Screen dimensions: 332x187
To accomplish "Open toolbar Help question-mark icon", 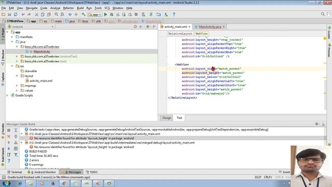I will point(174,15).
